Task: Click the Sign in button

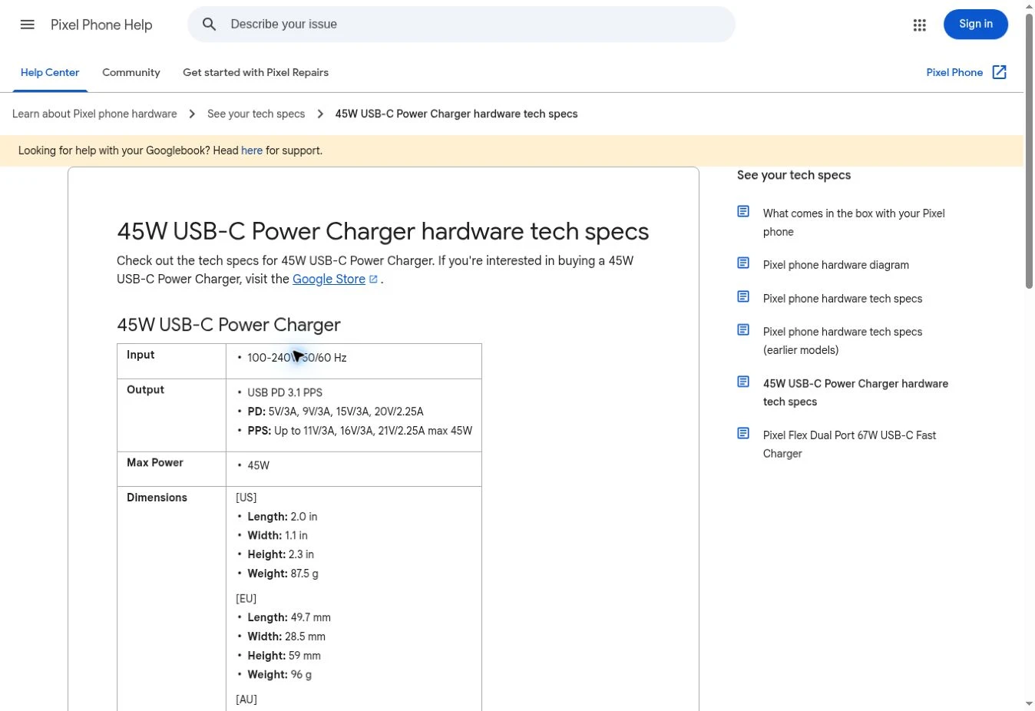Action: point(976,25)
